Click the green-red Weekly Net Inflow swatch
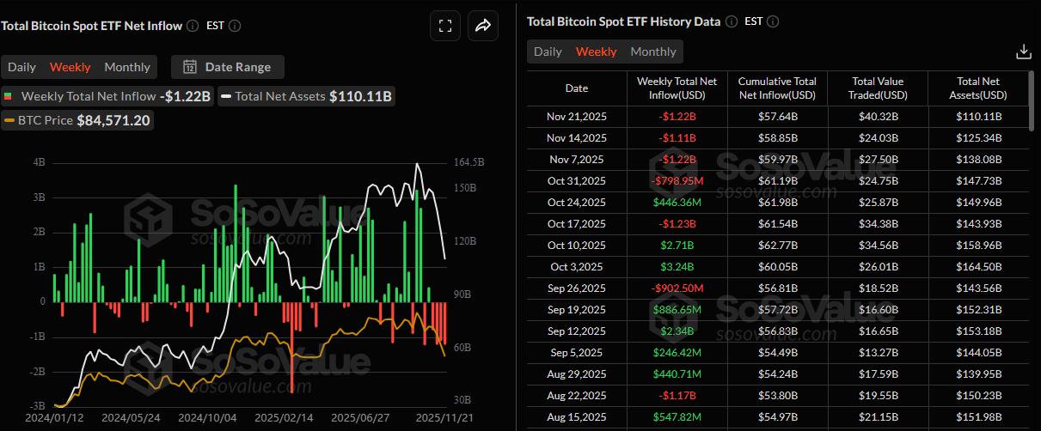 9,97
